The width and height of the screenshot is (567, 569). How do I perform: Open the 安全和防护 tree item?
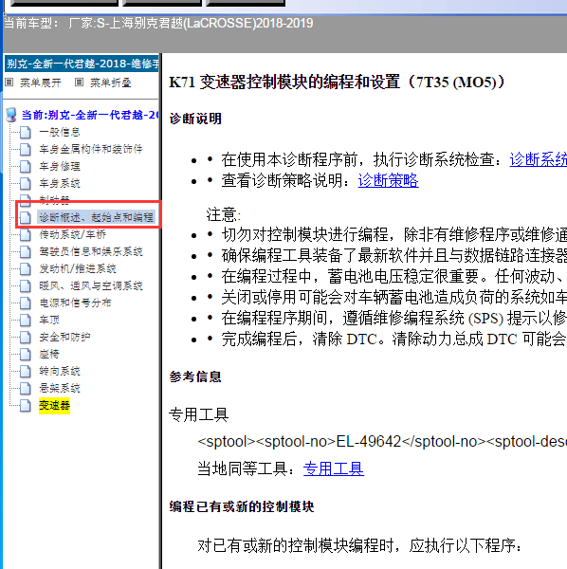64,337
